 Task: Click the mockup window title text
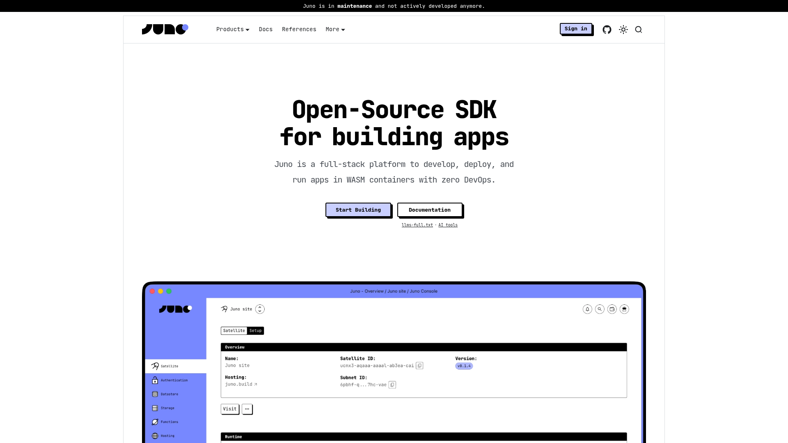[394, 291]
